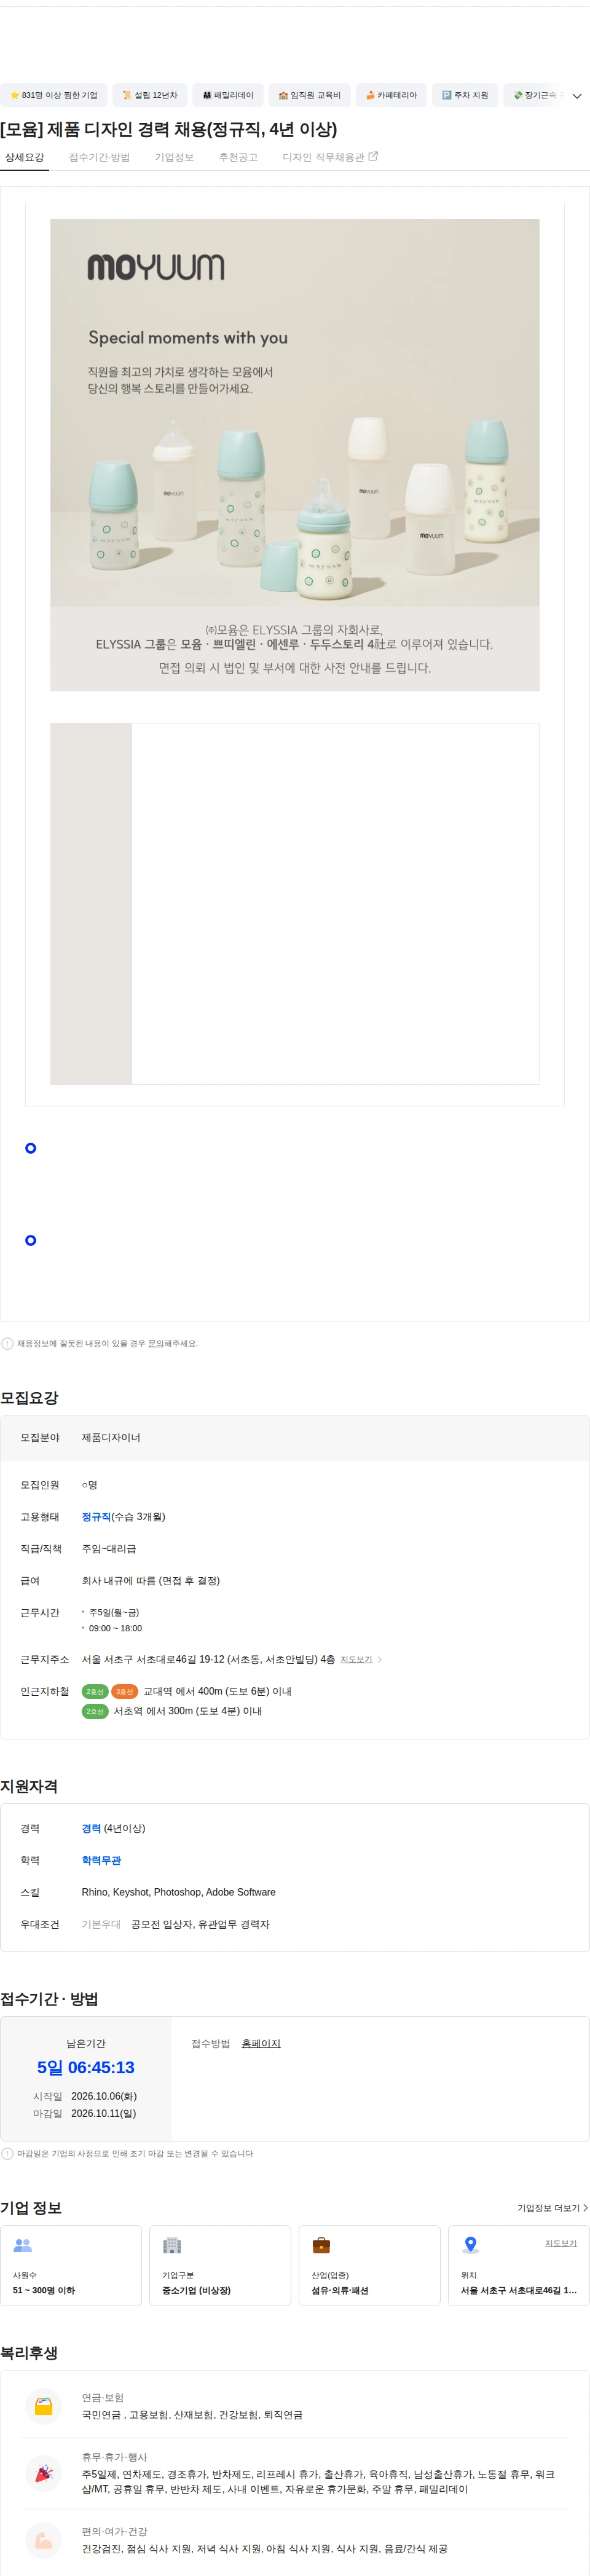Click the 정규직 employment type text

pos(96,1517)
